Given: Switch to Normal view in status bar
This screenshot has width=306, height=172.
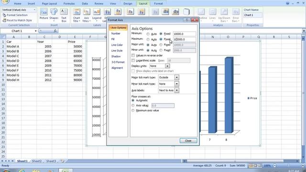Looking at the screenshot, I should pyautogui.click(x=251, y=166).
